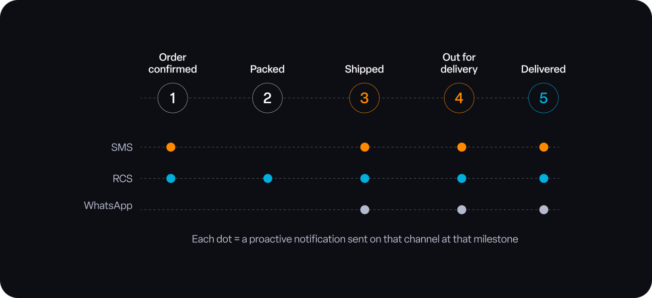
Task: Select the WhatsApp dot at Delivered
Action: 544,210
